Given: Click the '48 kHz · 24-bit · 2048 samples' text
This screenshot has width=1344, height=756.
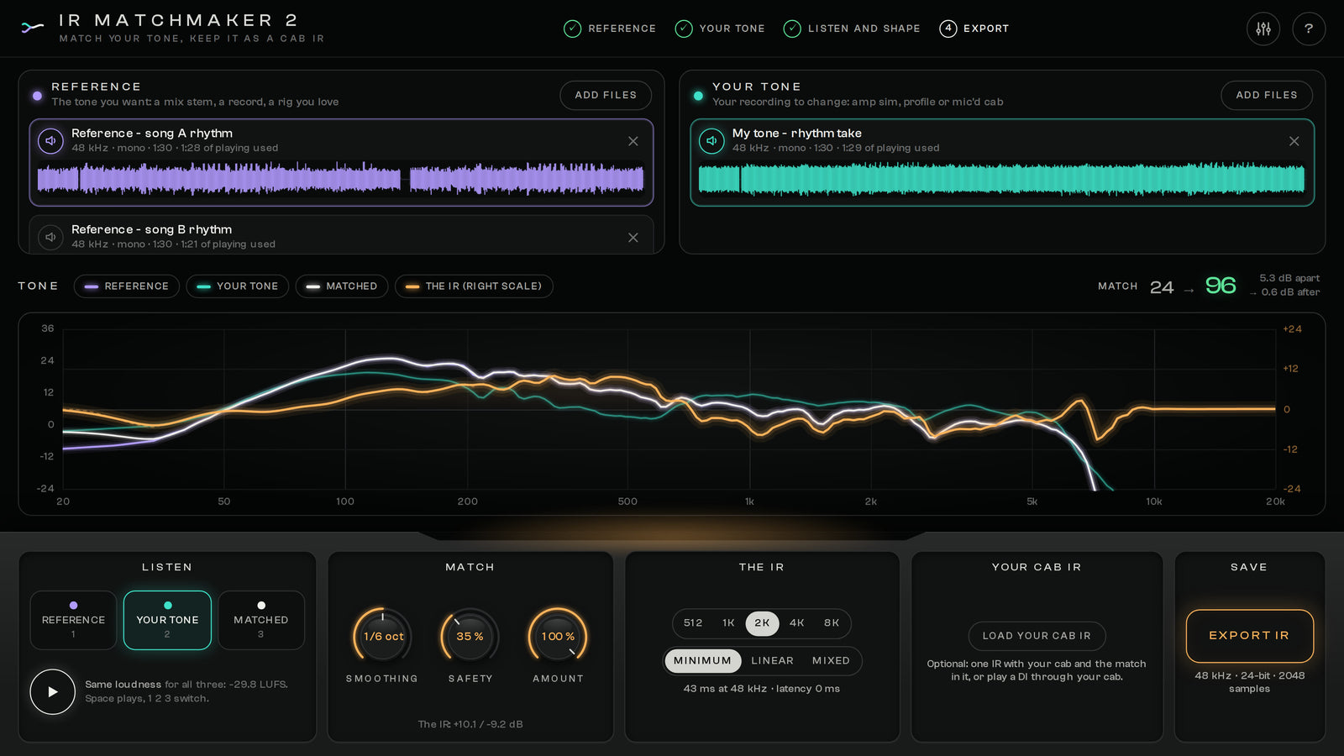Looking at the screenshot, I should pyautogui.click(x=1249, y=682).
